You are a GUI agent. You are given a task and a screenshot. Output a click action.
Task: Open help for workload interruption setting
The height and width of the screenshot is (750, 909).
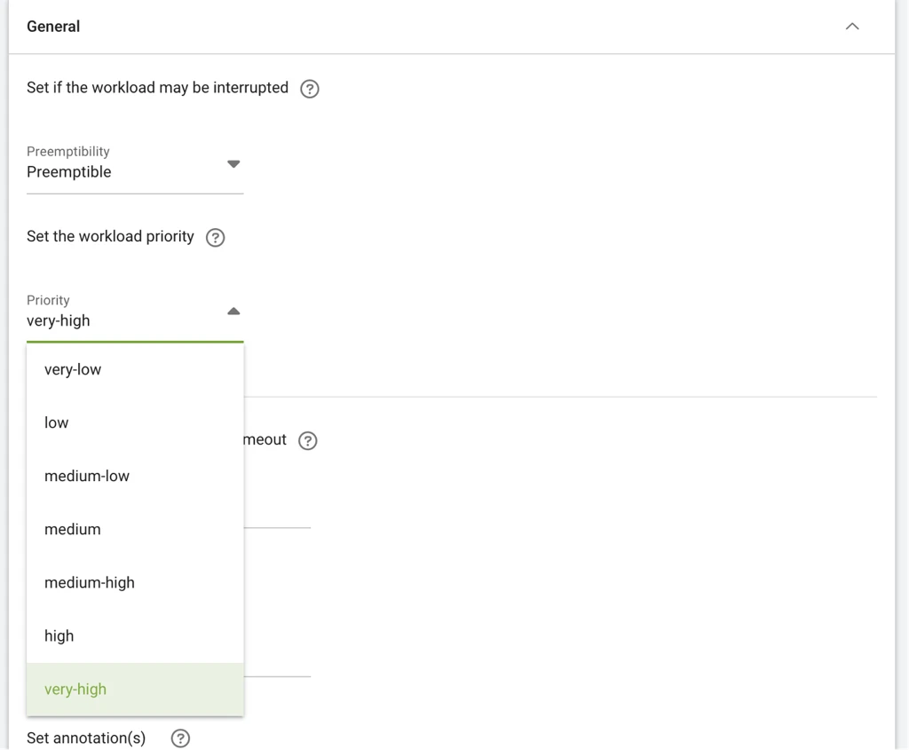coord(310,89)
